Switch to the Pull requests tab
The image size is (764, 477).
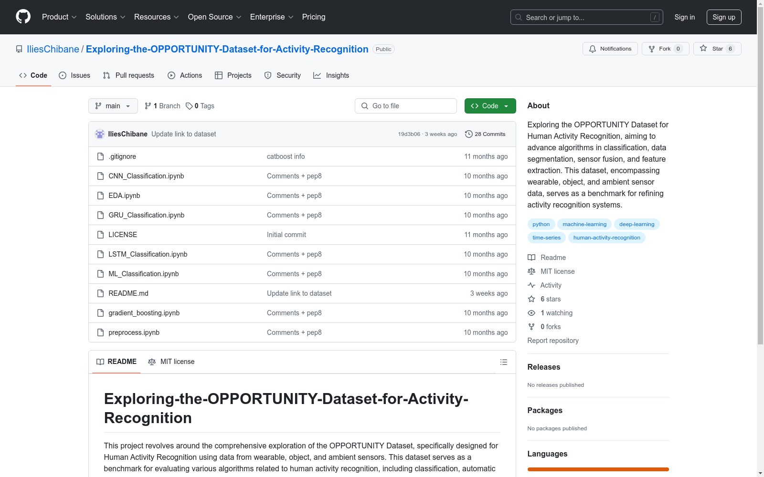coord(128,75)
